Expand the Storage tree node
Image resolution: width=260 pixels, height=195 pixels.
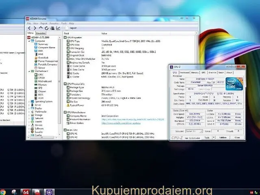coord(28,115)
